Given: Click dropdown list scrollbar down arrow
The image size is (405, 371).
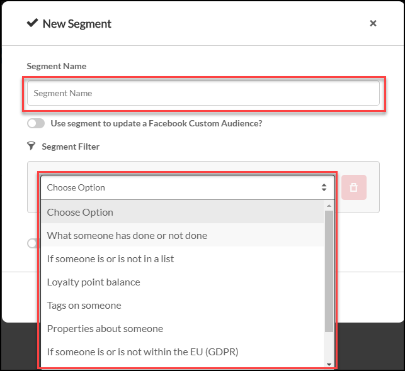Looking at the screenshot, I should 329,364.
